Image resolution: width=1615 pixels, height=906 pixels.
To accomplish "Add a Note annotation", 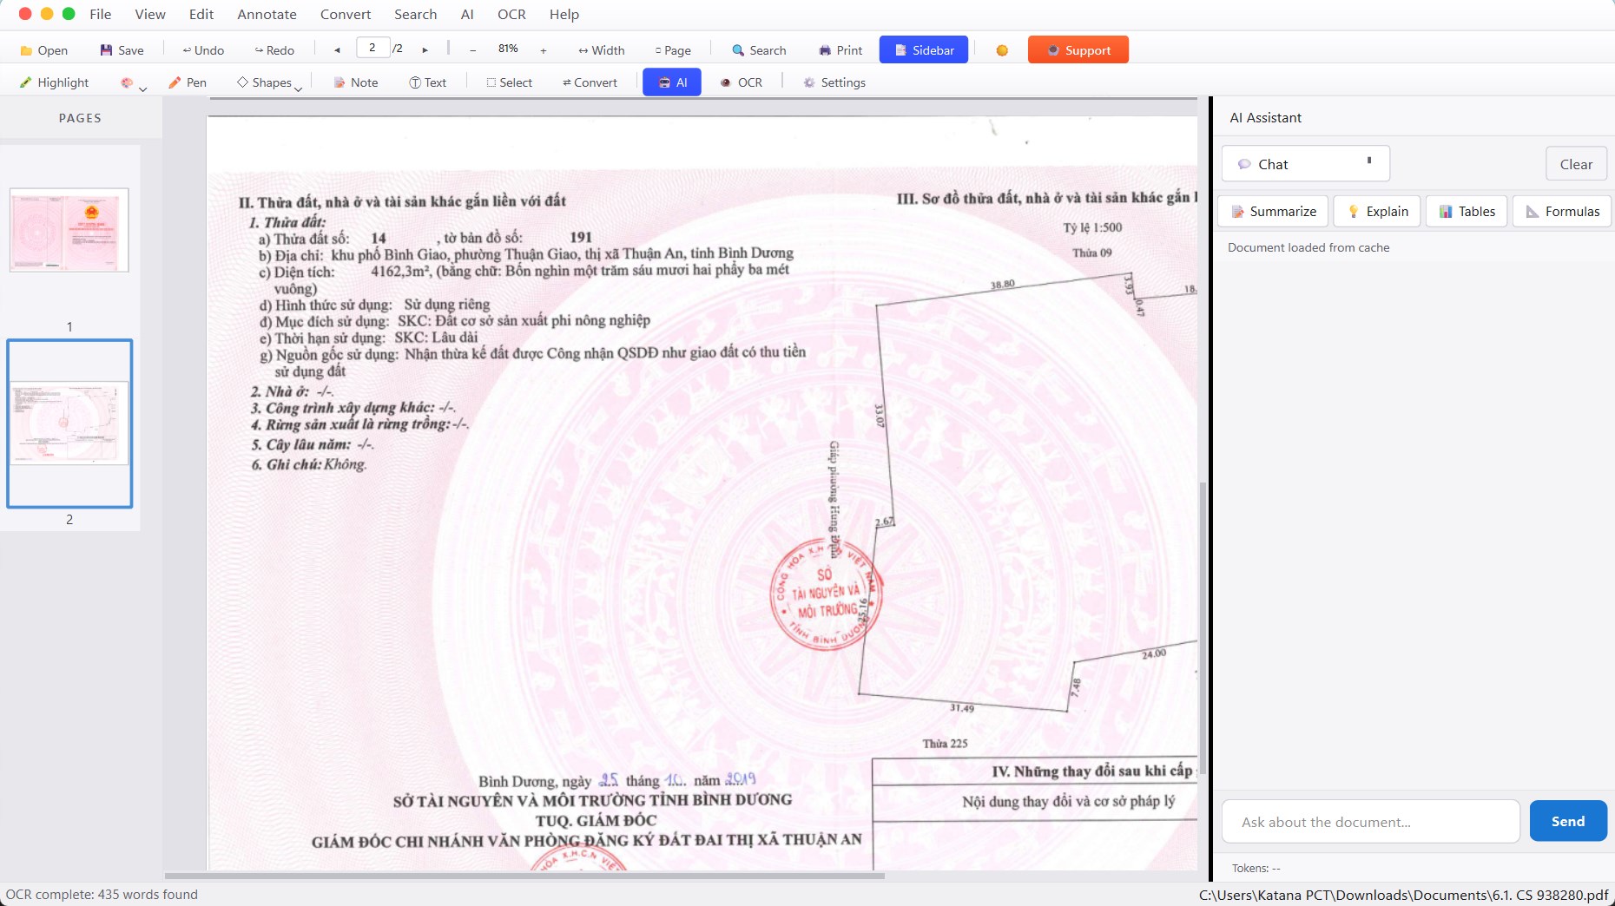I will 356,82.
